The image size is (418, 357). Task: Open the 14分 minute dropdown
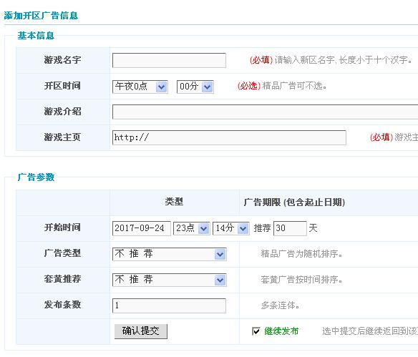[x=231, y=228]
